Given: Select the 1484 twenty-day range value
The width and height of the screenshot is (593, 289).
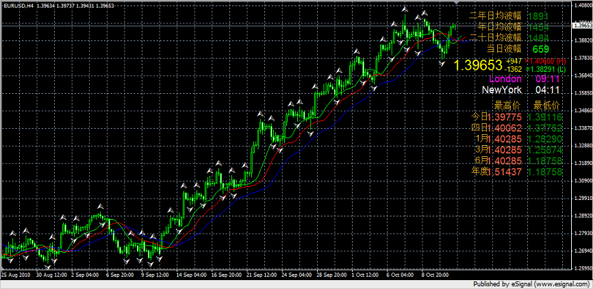Looking at the screenshot, I should pos(538,38).
